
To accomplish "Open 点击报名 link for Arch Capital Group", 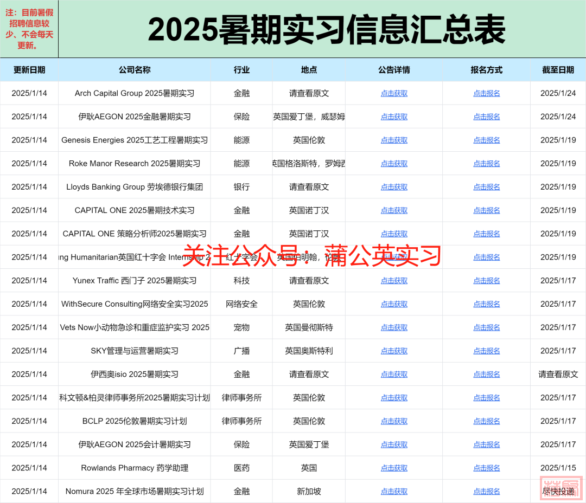I will (x=486, y=93).
